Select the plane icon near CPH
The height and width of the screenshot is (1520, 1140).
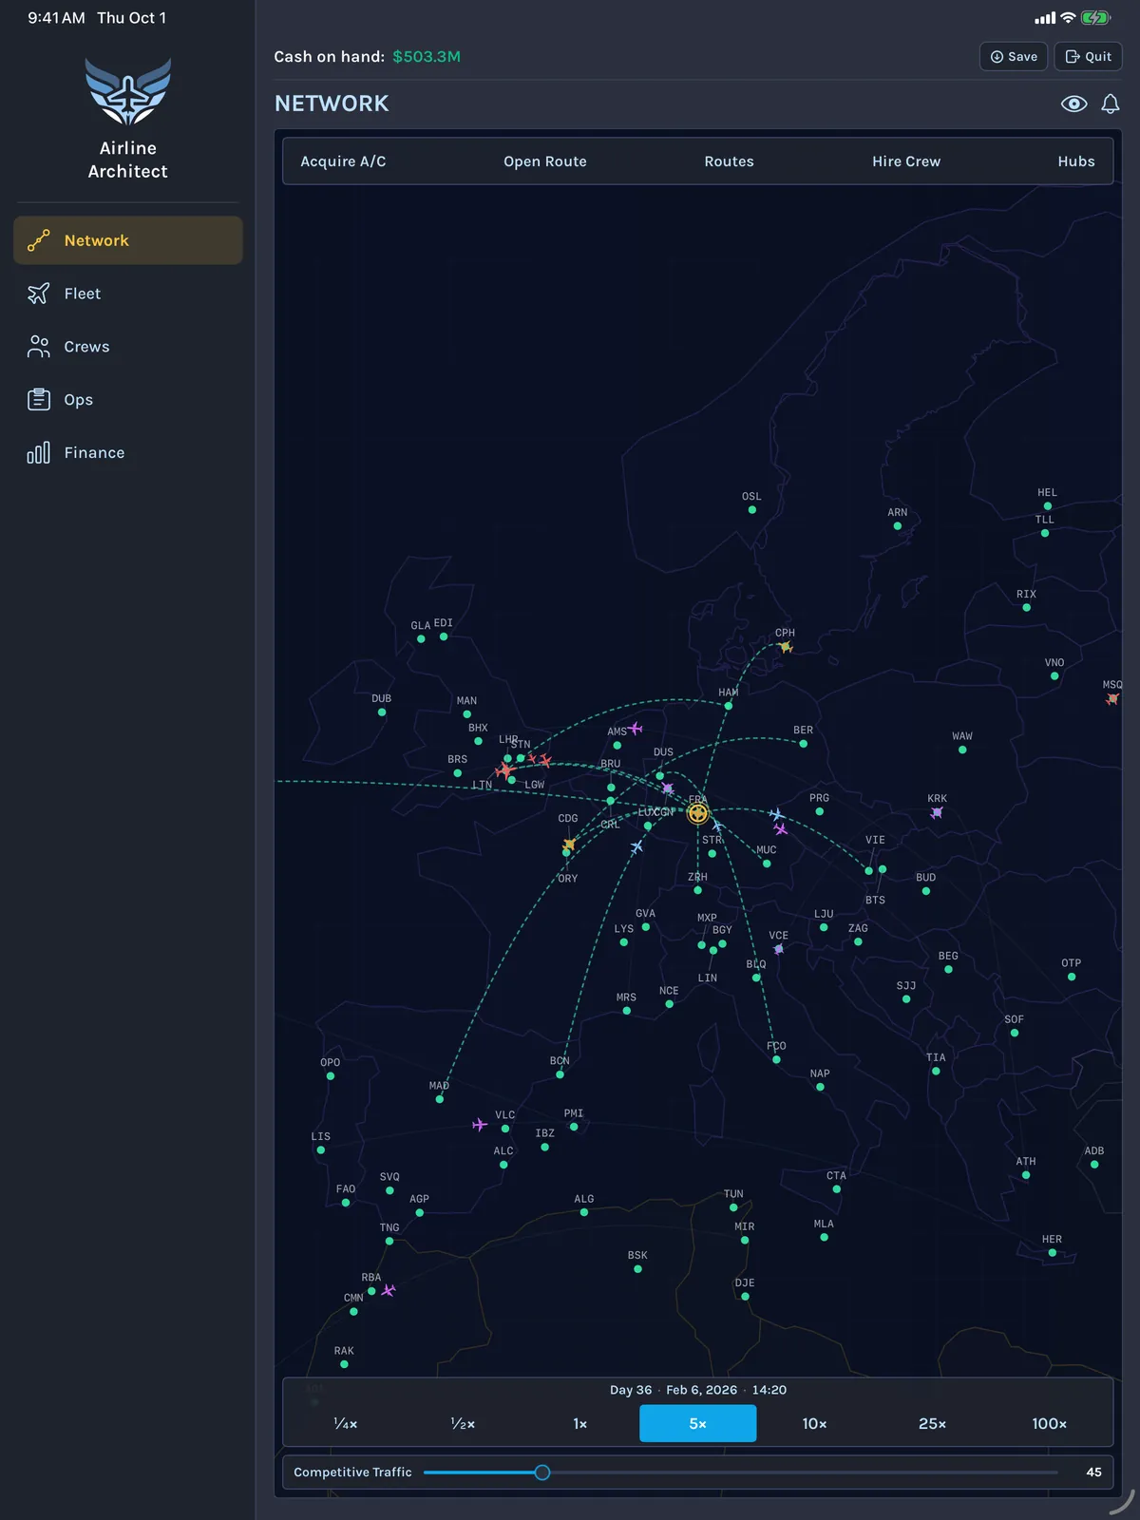coord(786,647)
